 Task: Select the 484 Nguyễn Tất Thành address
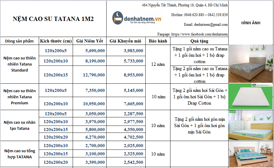(185, 5)
